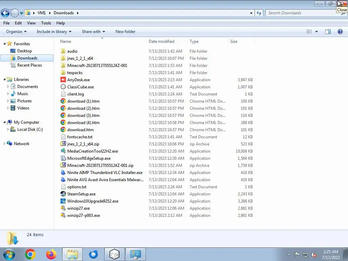Image resolution: width=348 pixels, height=261 pixels.
Task: Select the Music library
Action: tap(23, 94)
